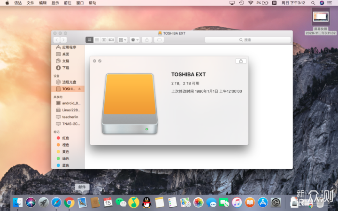The width and height of the screenshot is (338, 211).
Task: Select TOSHI... drive in the sidebar
Action: coord(68,89)
